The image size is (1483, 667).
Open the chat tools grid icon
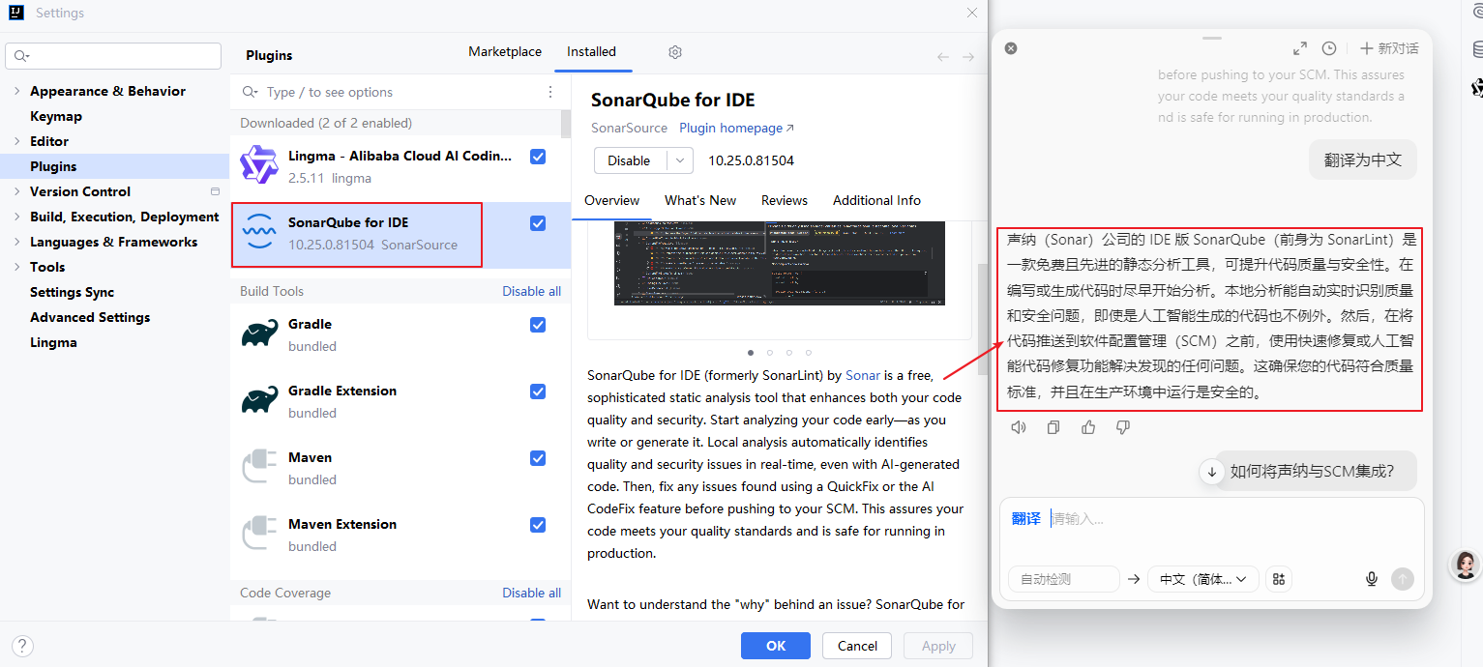point(1279,579)
